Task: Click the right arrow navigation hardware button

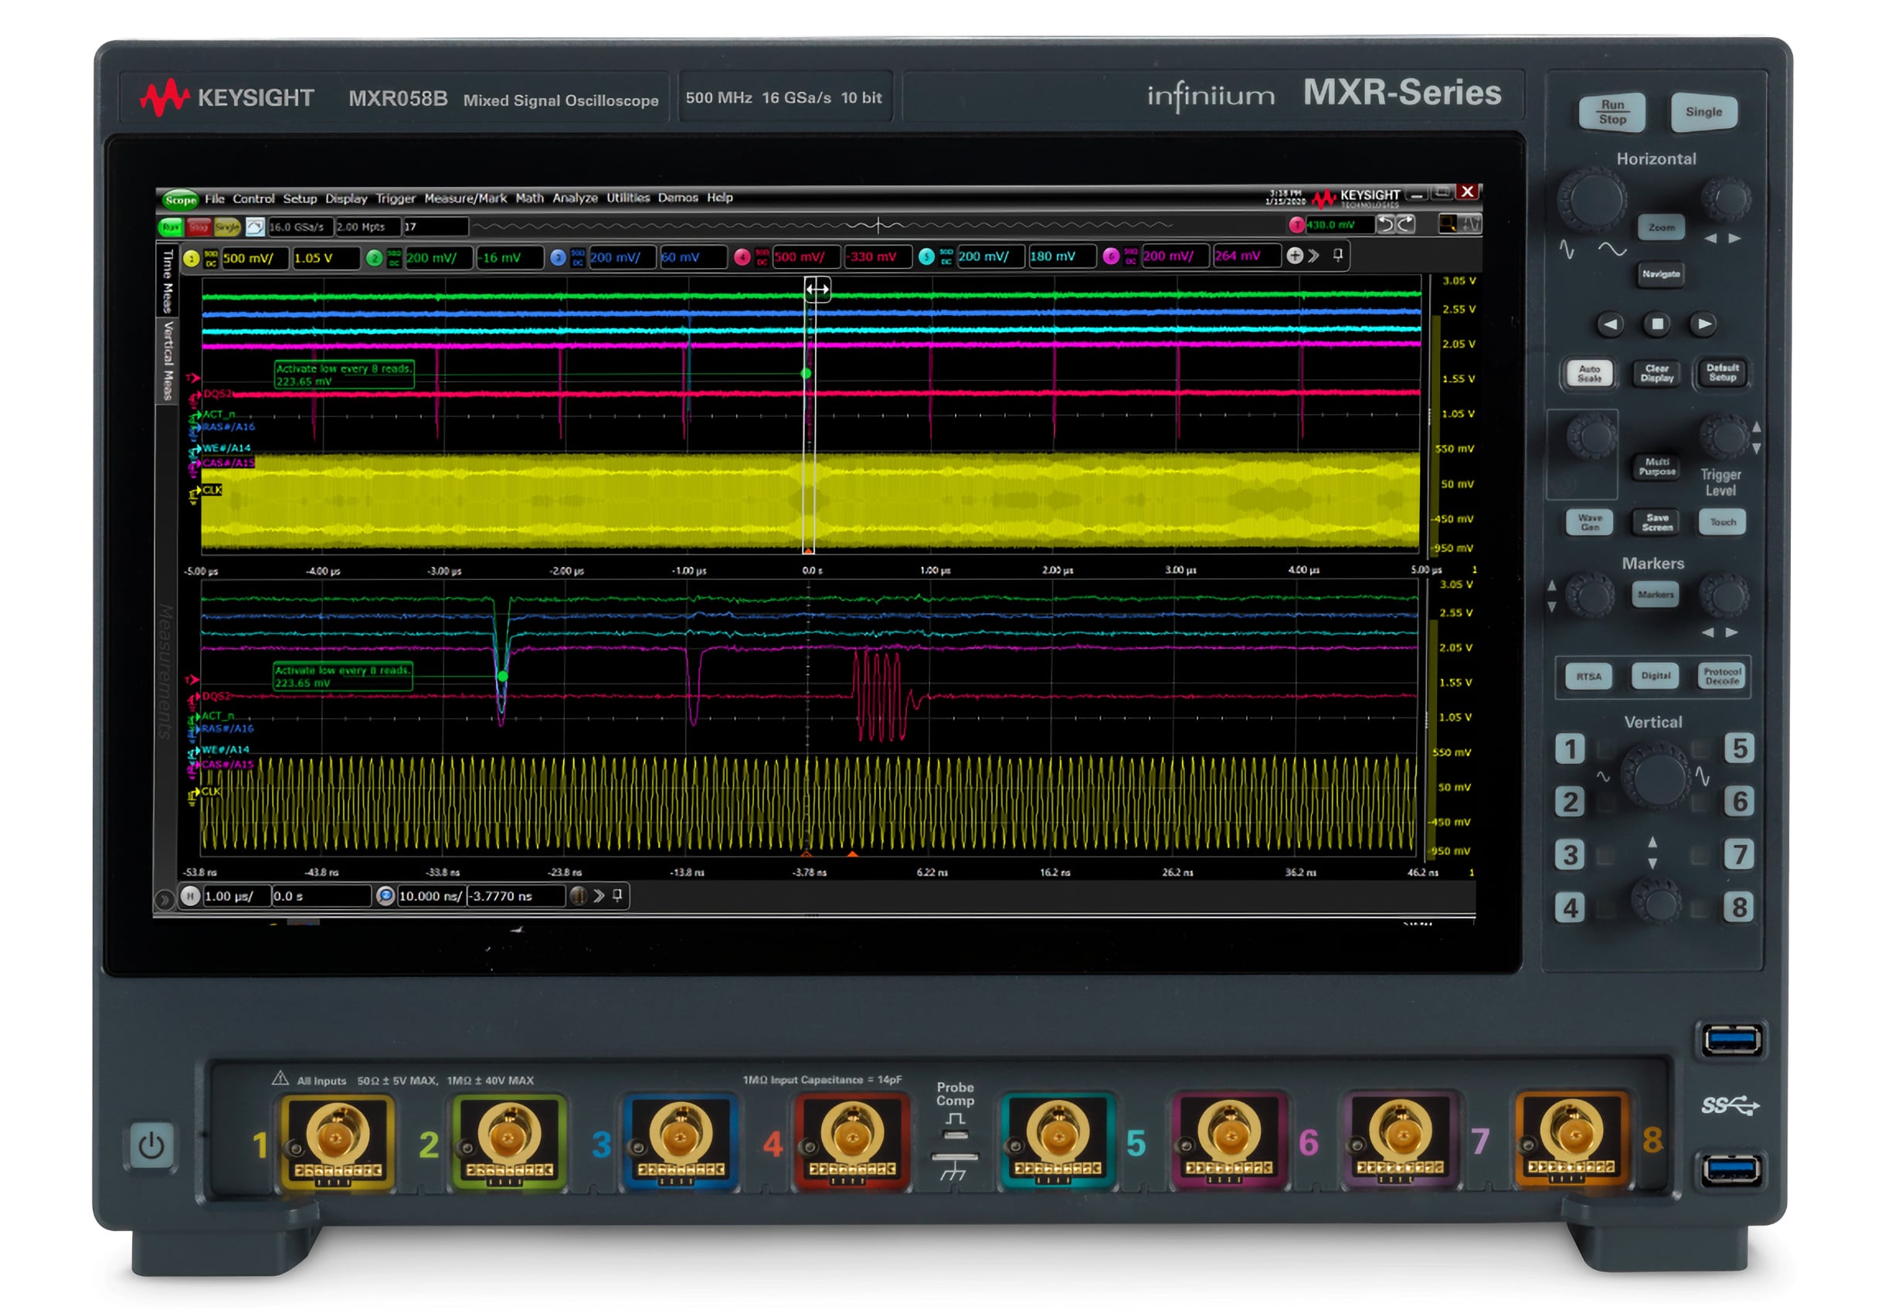Action: pyautogui.click(x=1704, y=324)
